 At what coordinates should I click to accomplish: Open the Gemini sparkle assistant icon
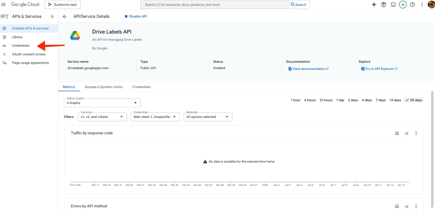(x=374, y=4)
